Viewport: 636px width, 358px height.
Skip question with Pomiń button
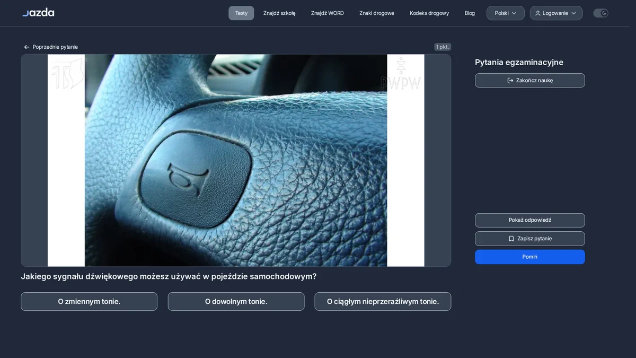tap(530, 257)
